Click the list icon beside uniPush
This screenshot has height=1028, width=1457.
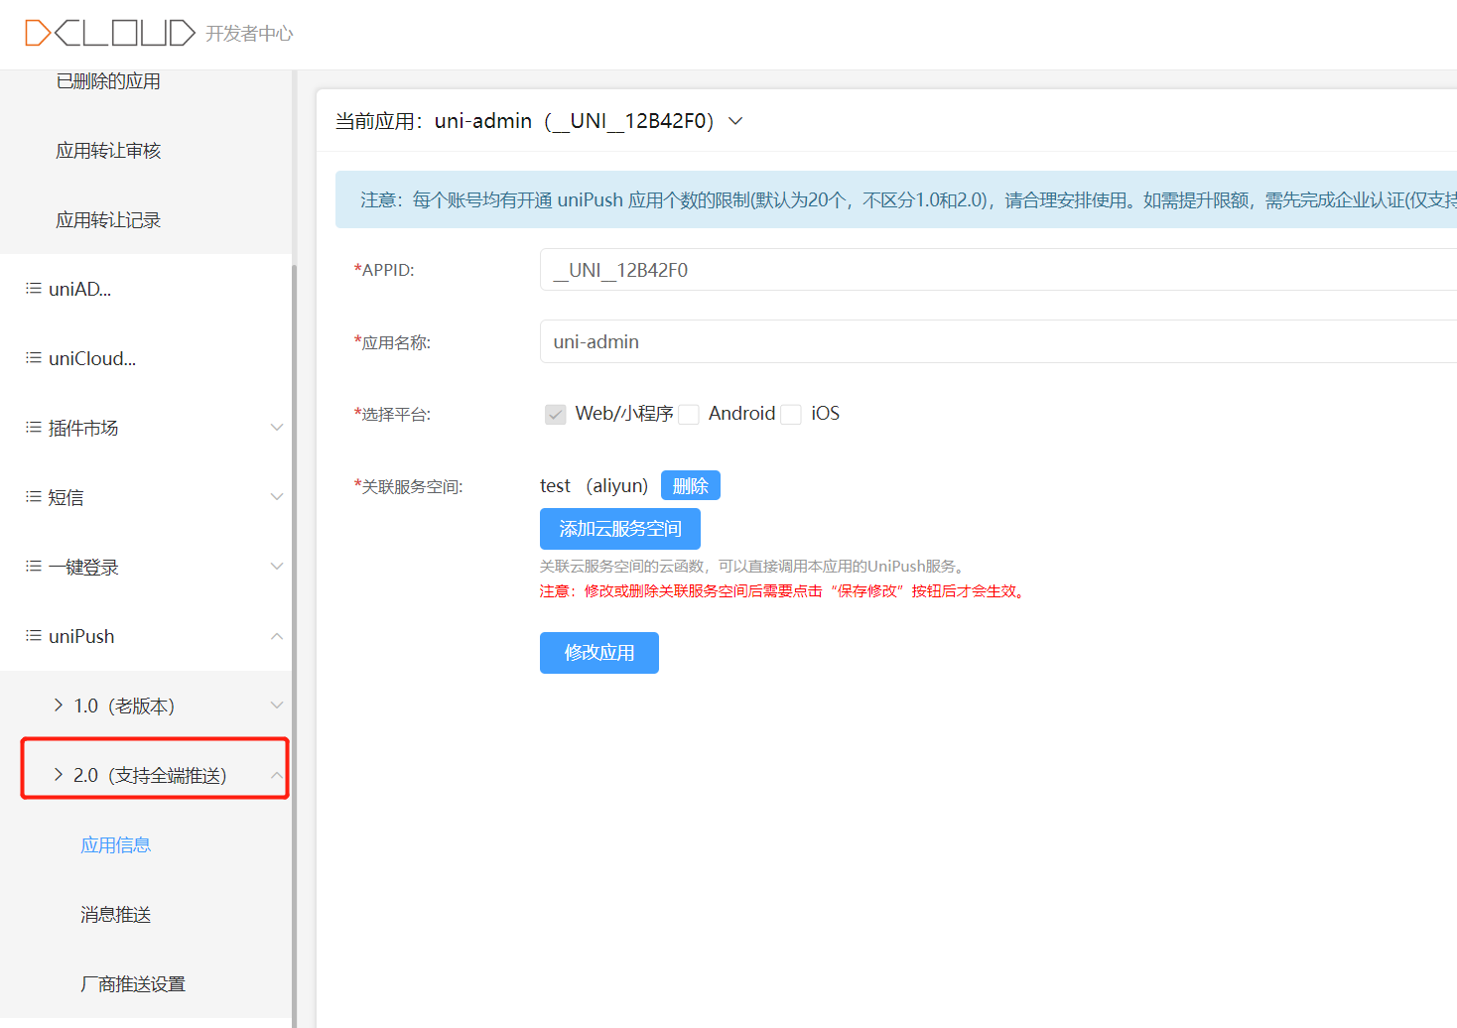[x=34, y=636]
